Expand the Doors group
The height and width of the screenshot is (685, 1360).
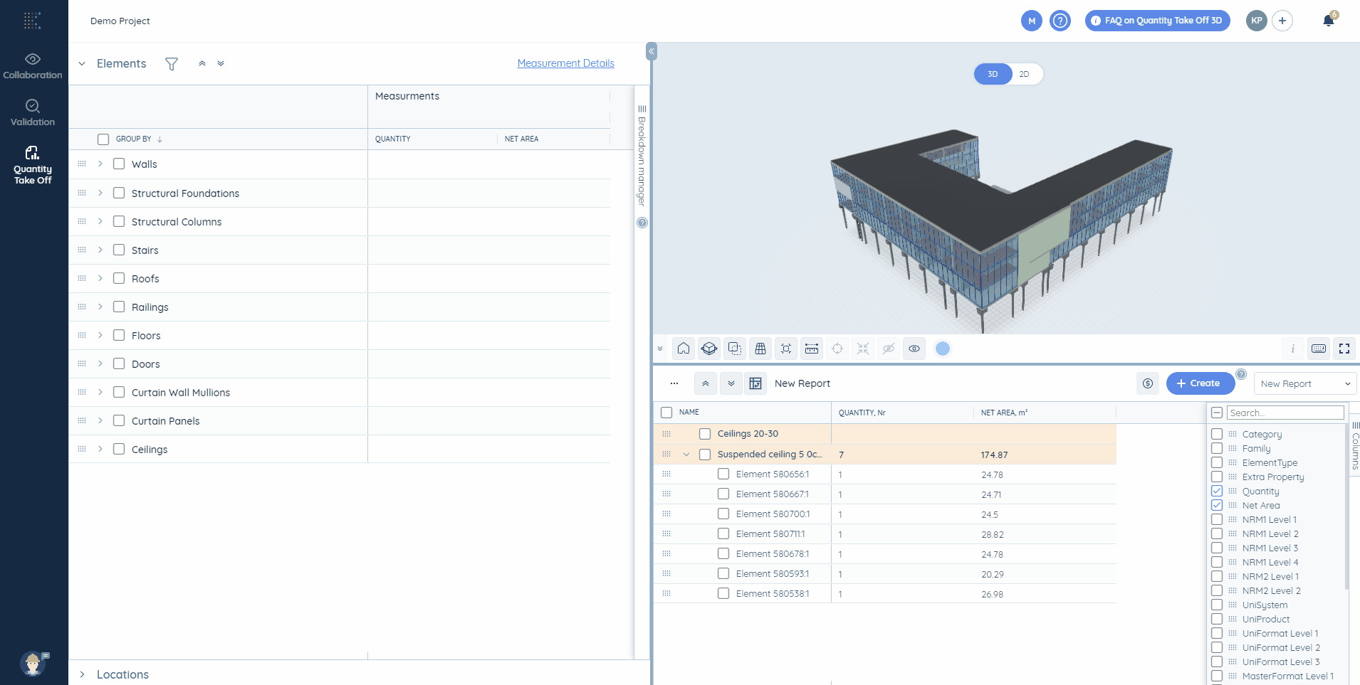coord(100,363)
